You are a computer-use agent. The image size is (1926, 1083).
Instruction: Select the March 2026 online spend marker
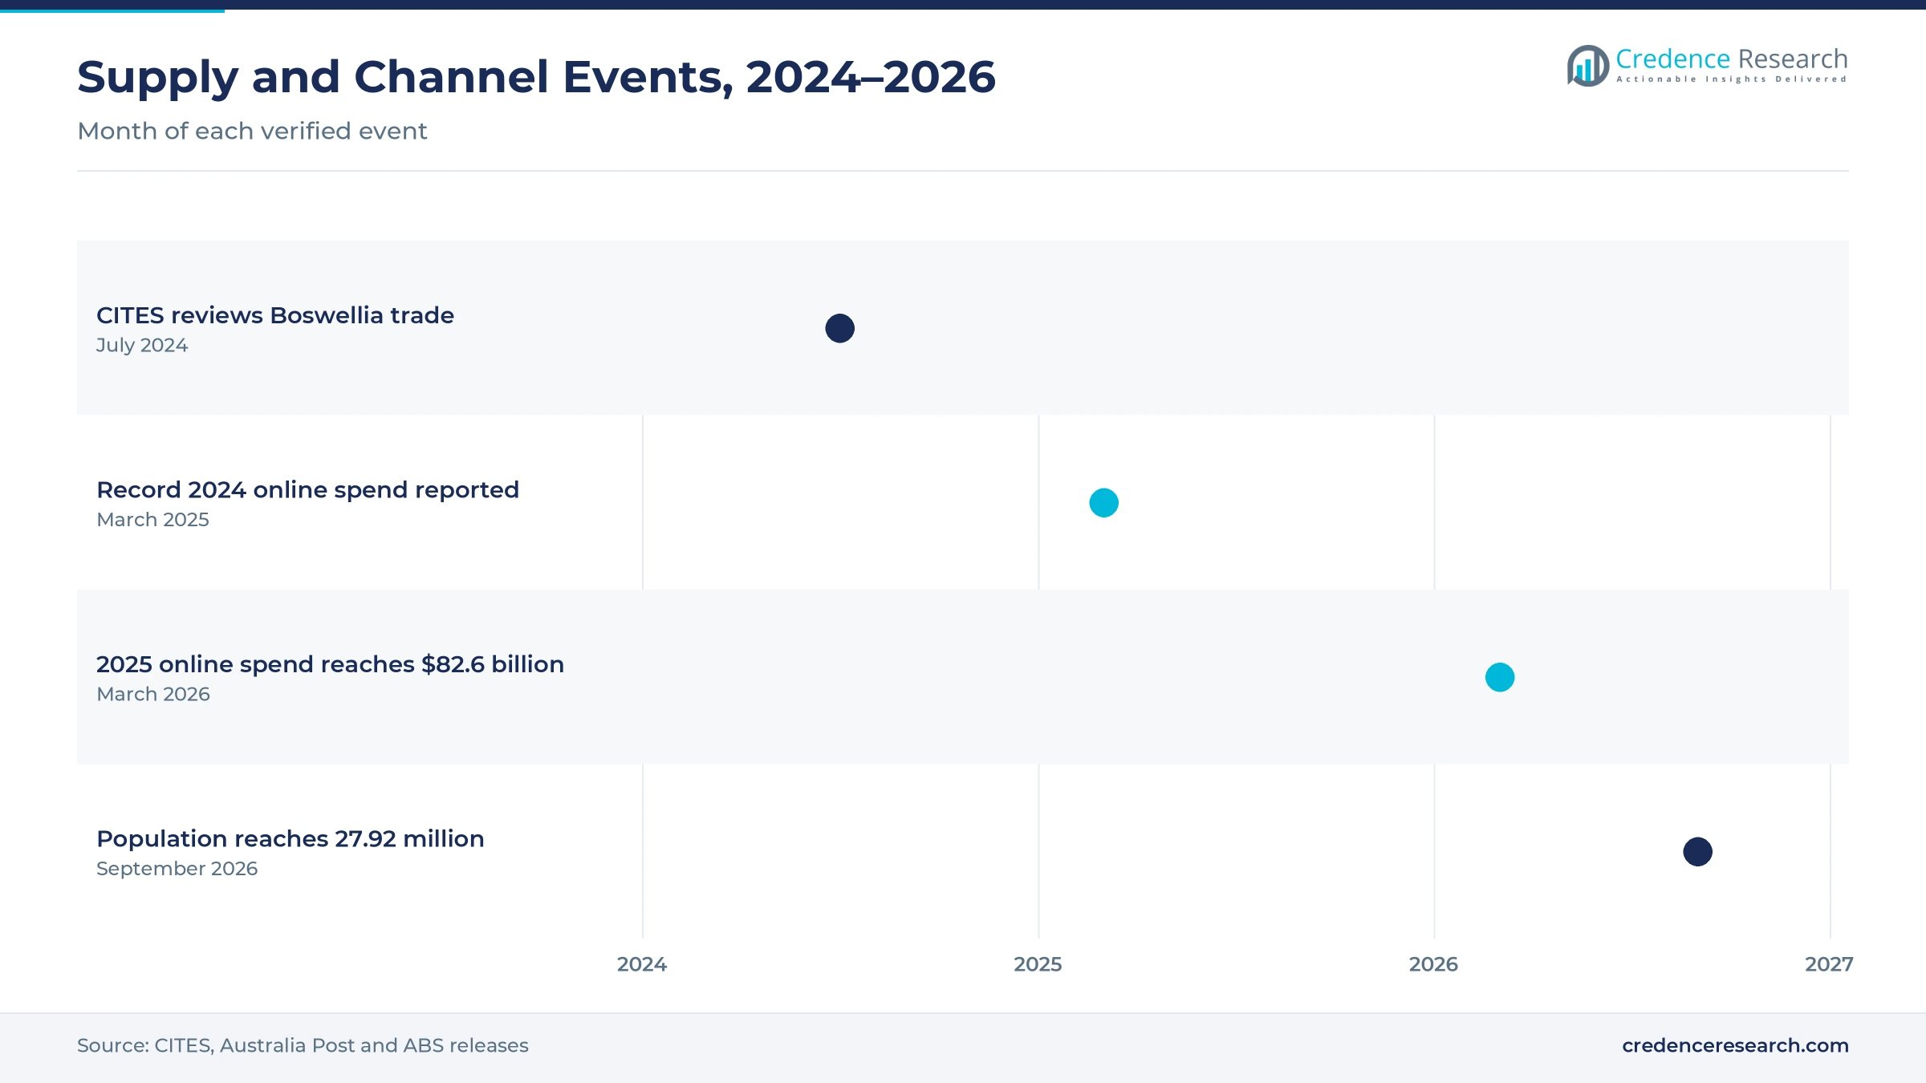pyautogui.click(x=1499, y=677)
